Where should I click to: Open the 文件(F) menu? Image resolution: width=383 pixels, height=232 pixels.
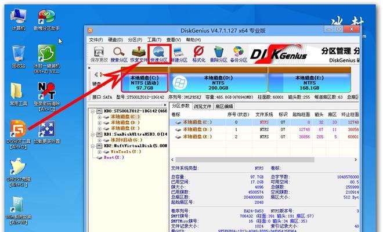tap(96, 40)
